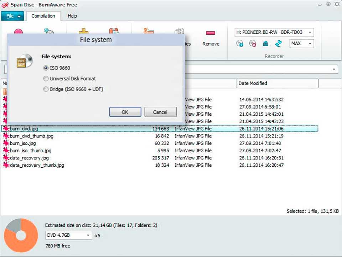This screenshot has height=257, width=342.
Task: Click the BurnAware app icon in title bar
Action: [x=5, y=5]
